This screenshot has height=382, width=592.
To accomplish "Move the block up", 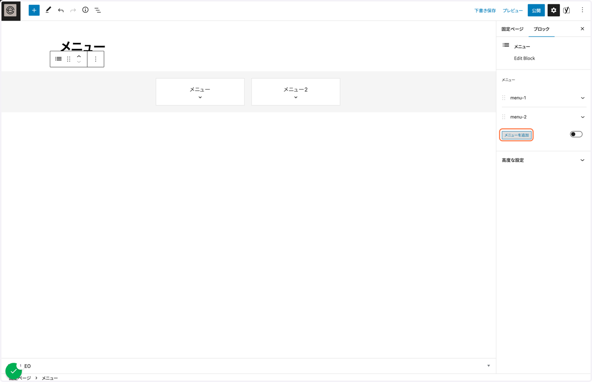I will pos(79,56).
